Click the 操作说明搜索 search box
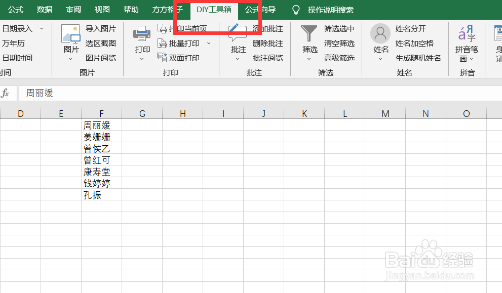 click(x=330, y=10)
